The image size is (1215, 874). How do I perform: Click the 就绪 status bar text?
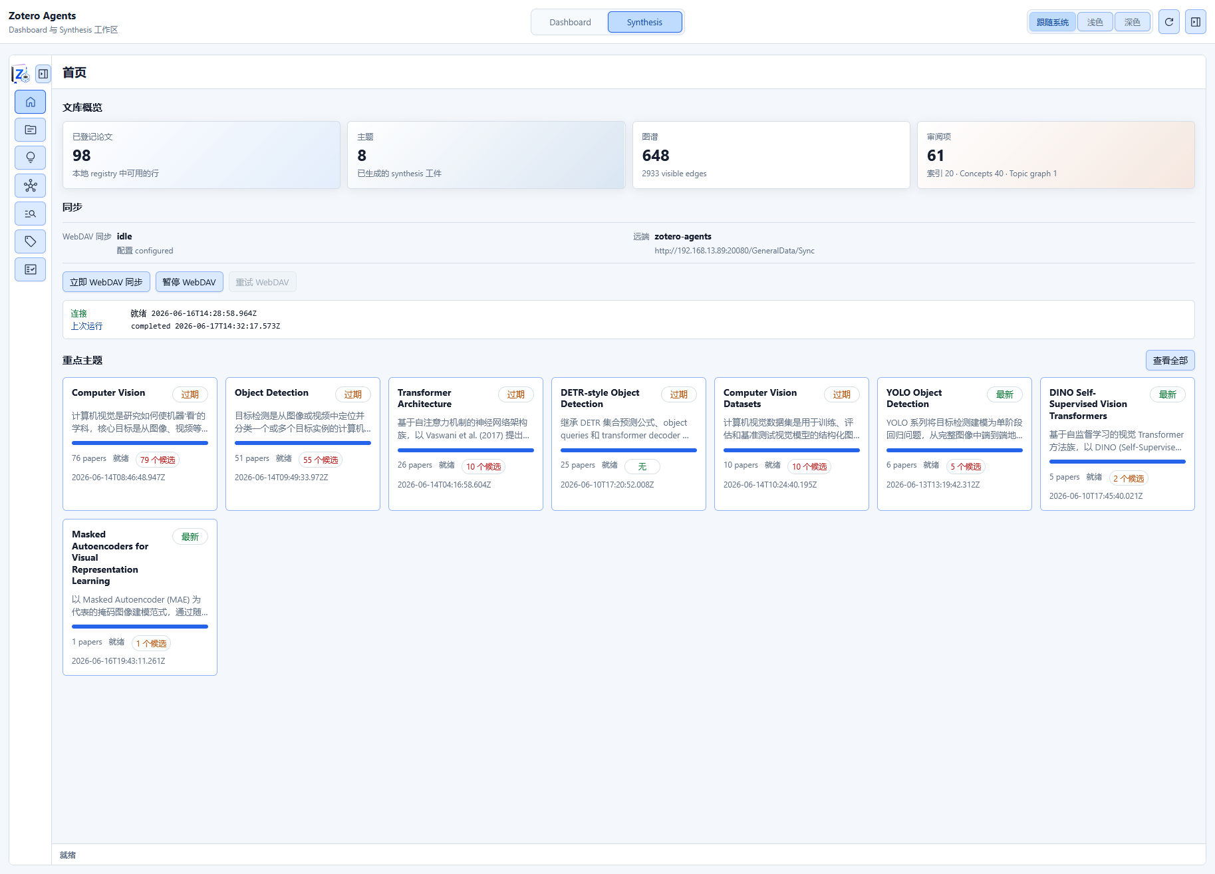(x=68, y=855)
